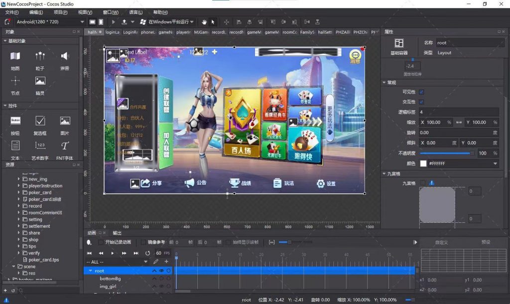This screenshot has height=304, width=510.
Task: Select the 按钮 (Button) widget icon
Action: click(15, 121)
